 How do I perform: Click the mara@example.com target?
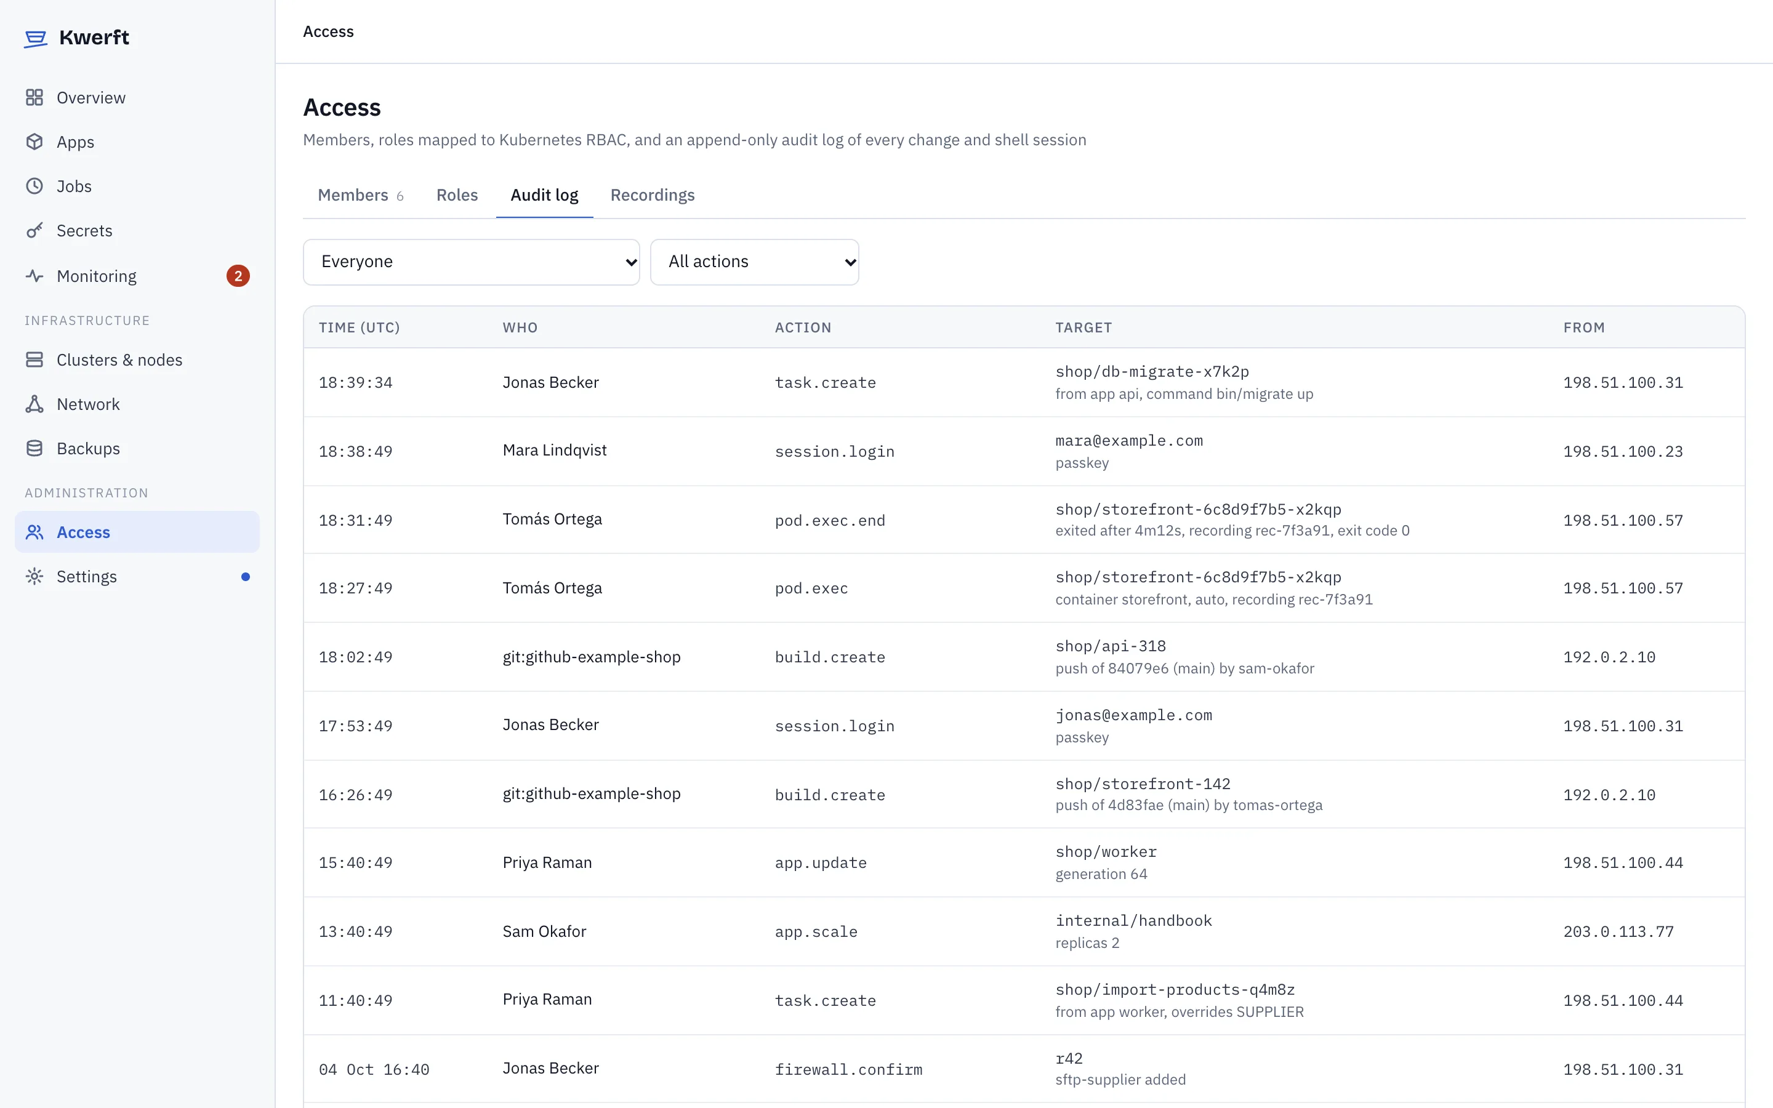tap(1129, 440)
